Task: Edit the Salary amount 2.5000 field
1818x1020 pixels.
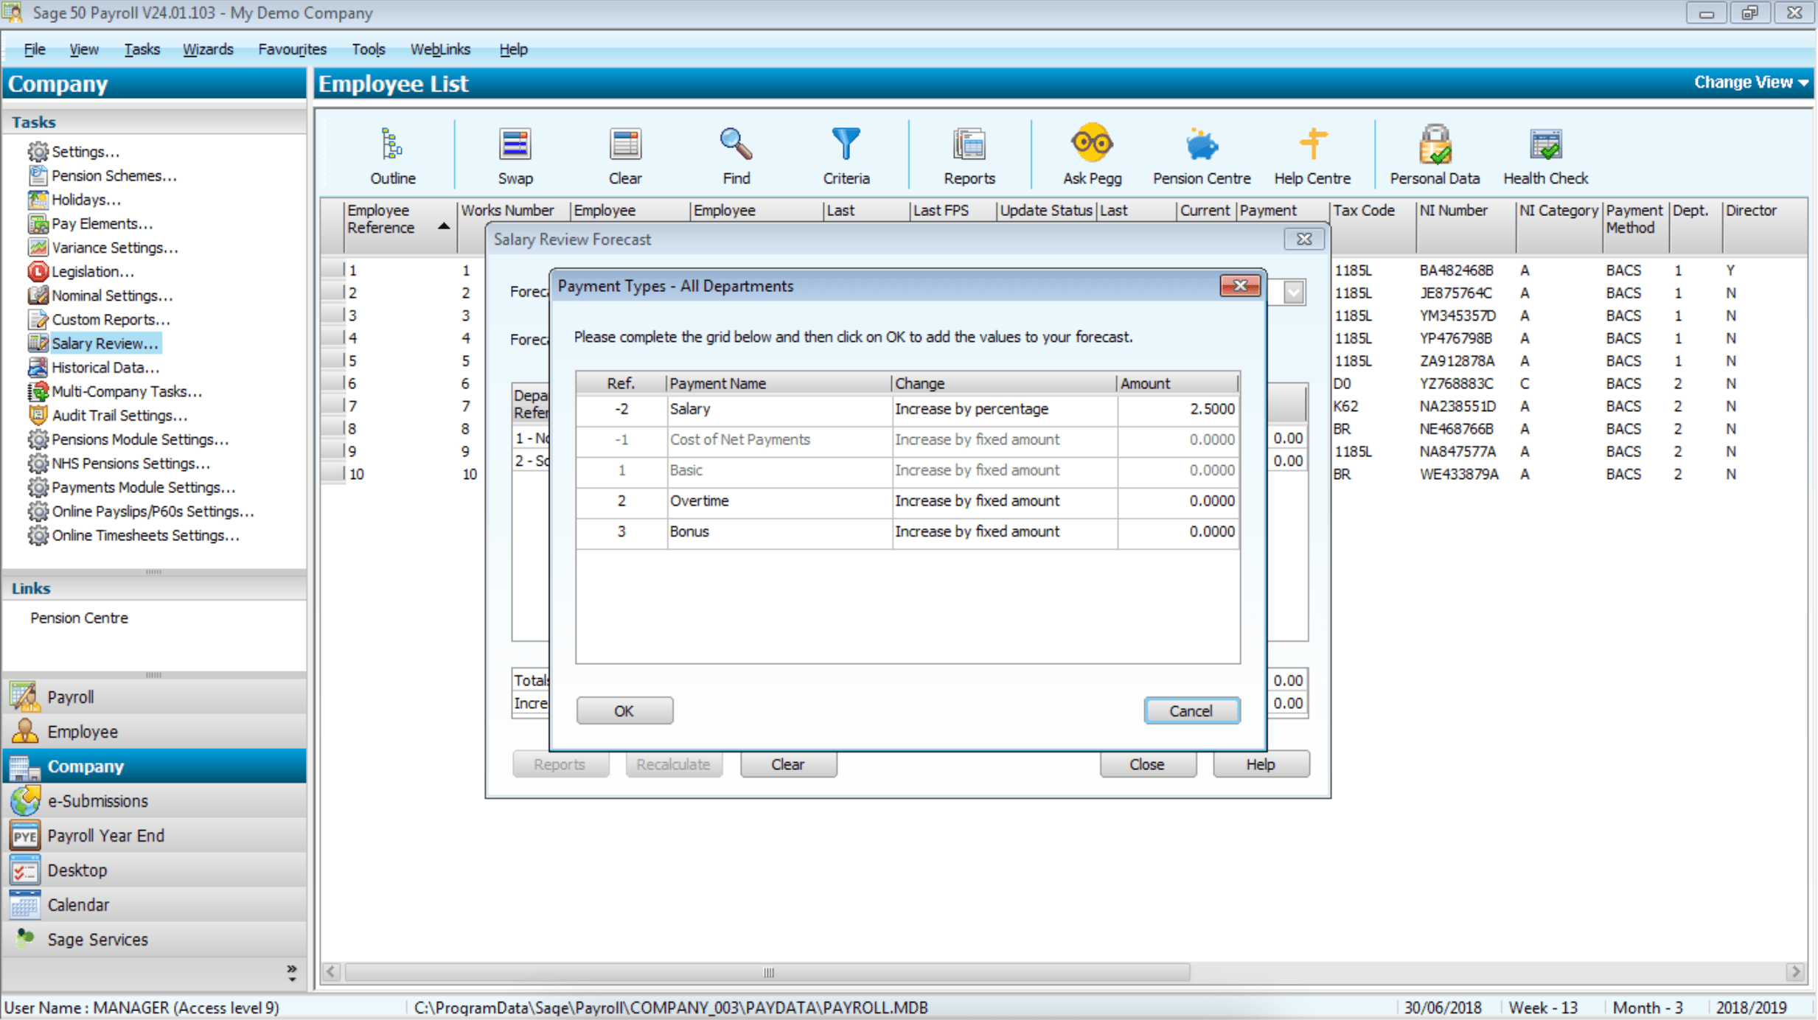Action: (1178, 409)
